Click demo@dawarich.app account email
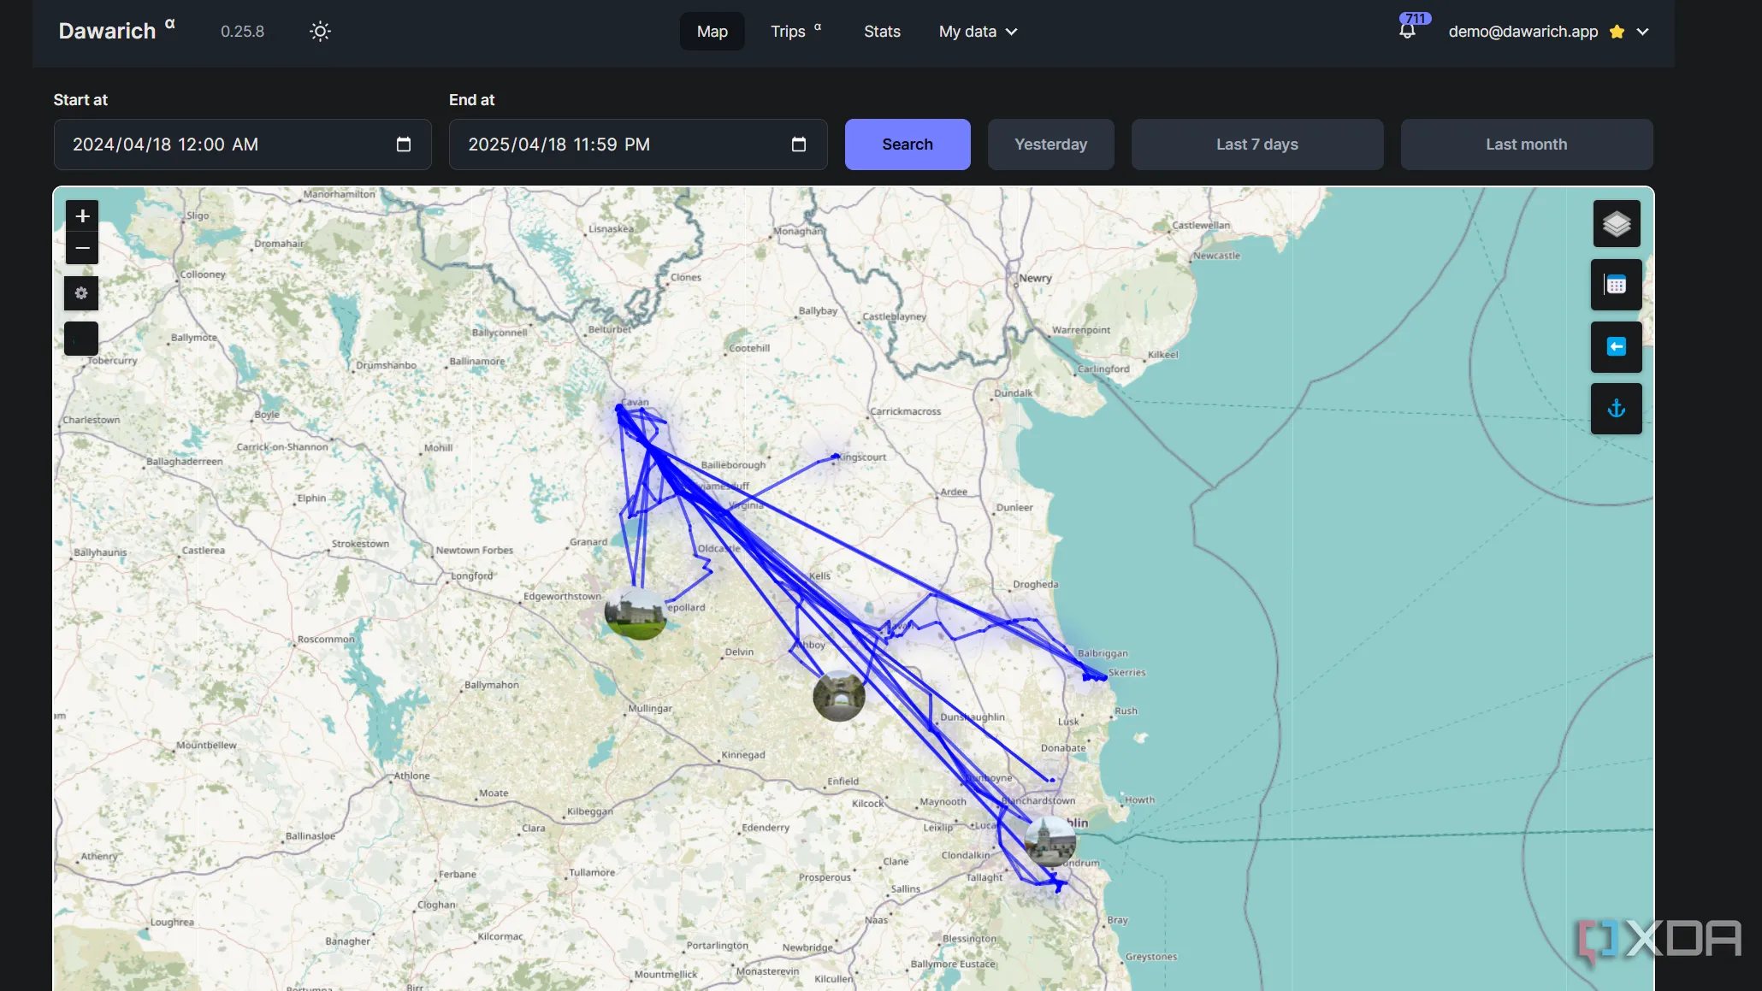Viewport: 1762px width, 991px height. coord(1523,32)
